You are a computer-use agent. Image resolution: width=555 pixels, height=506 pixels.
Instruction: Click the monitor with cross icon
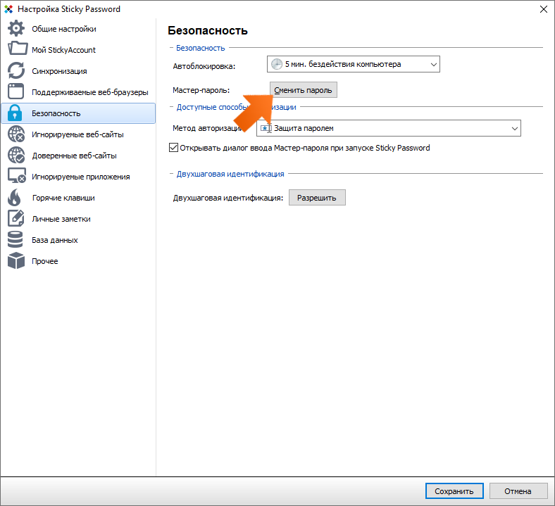[x=17, y=176]
